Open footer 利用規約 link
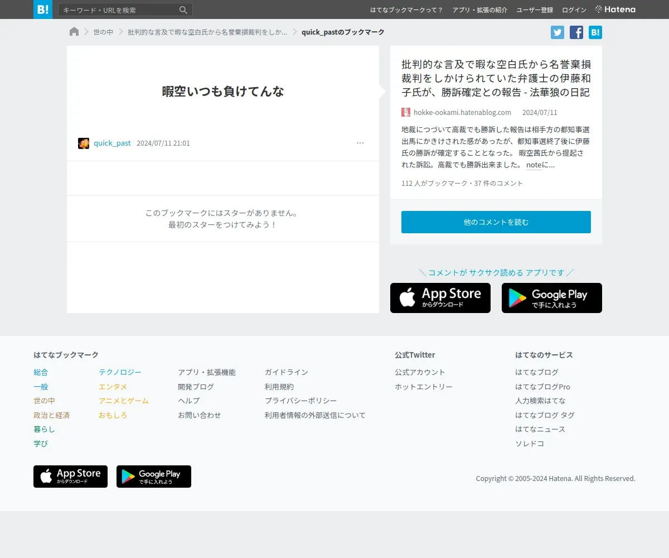 tap(279, 387)
